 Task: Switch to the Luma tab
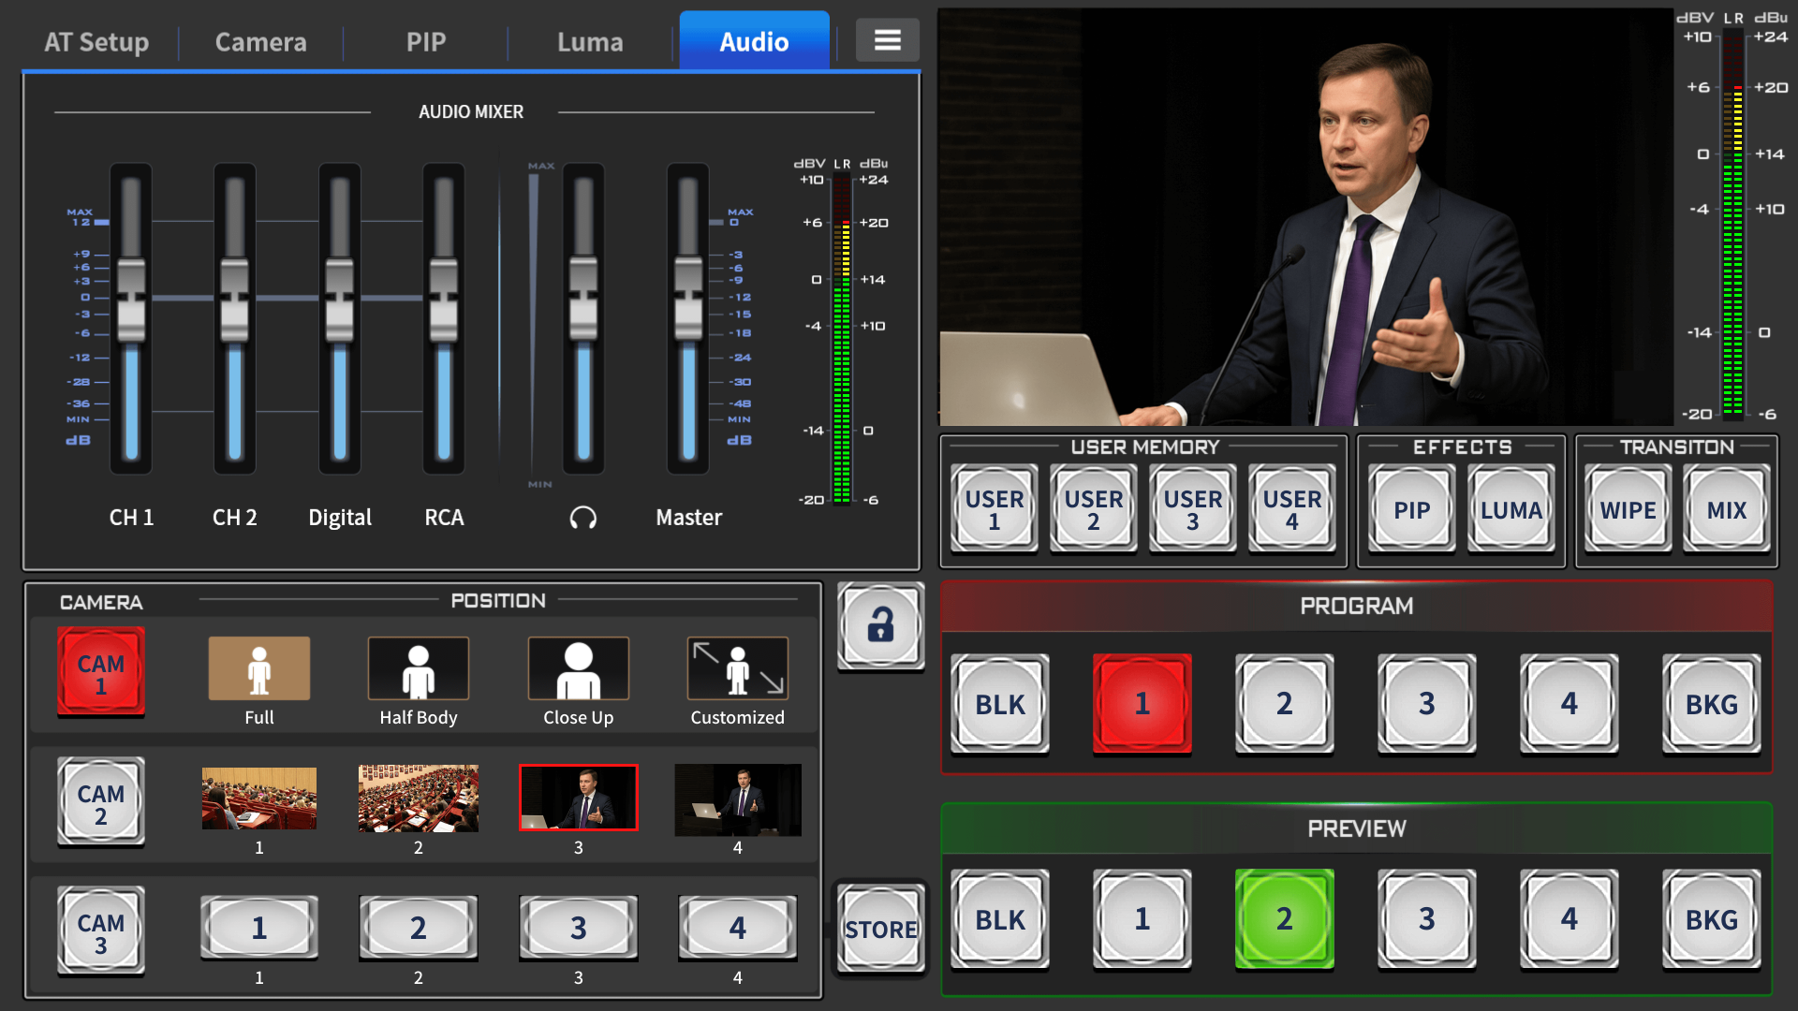tap(590, 42)
